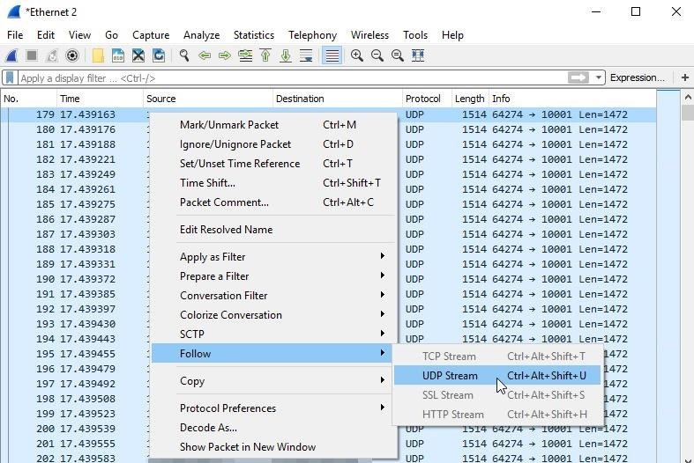Jump to the last packet

click(286, 55)
